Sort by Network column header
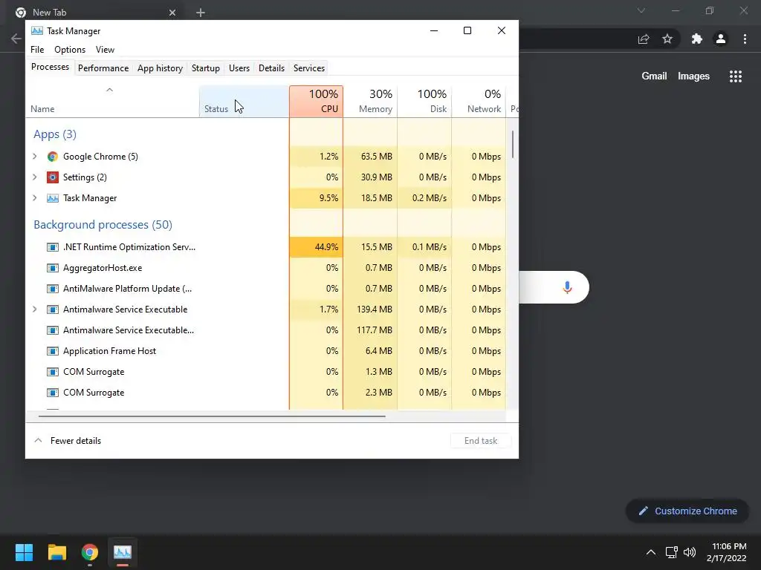This screenshot has height=570, width=761. tap(479, 102)
